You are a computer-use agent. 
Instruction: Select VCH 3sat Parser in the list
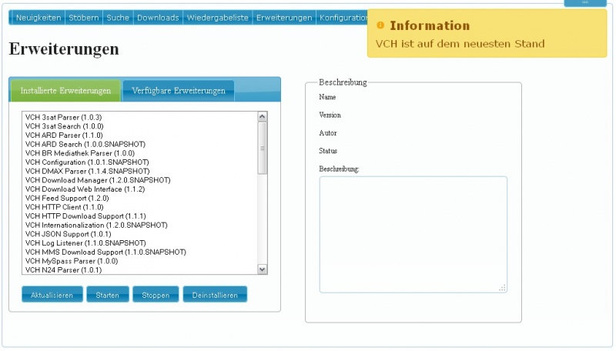(64, 117)
